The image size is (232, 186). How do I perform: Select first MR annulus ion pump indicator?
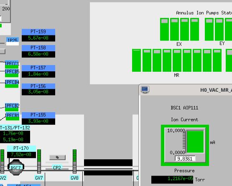tap(136, 60)
